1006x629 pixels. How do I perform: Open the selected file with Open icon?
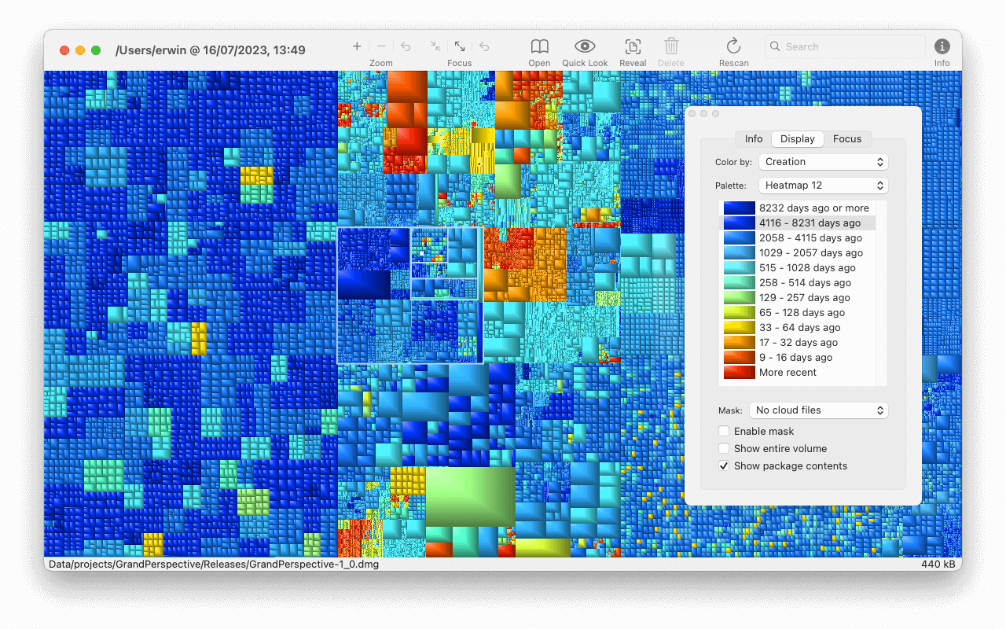click(539, 46)
